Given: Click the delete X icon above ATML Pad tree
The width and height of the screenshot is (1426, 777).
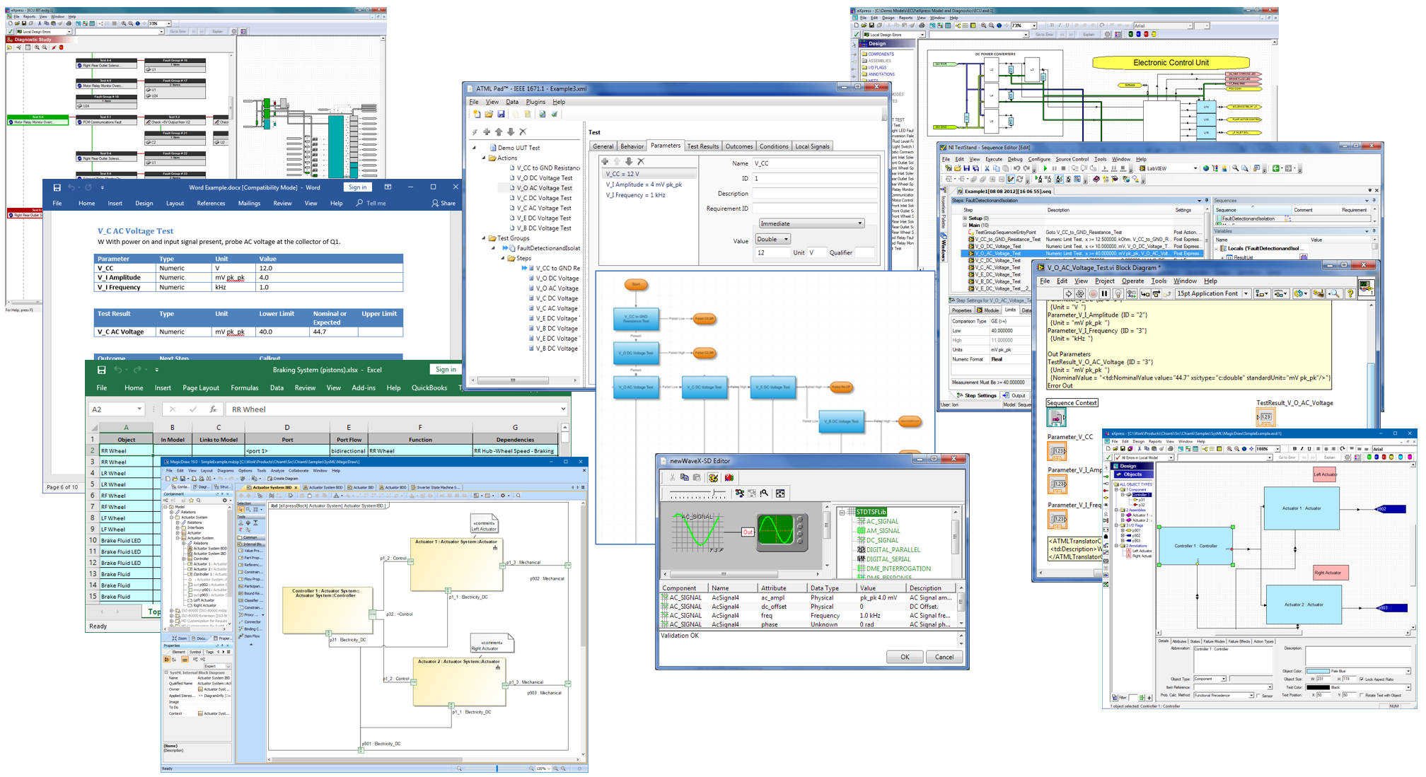Looking at the screenshot, I should pyautogui.click(x=523, y=132).
